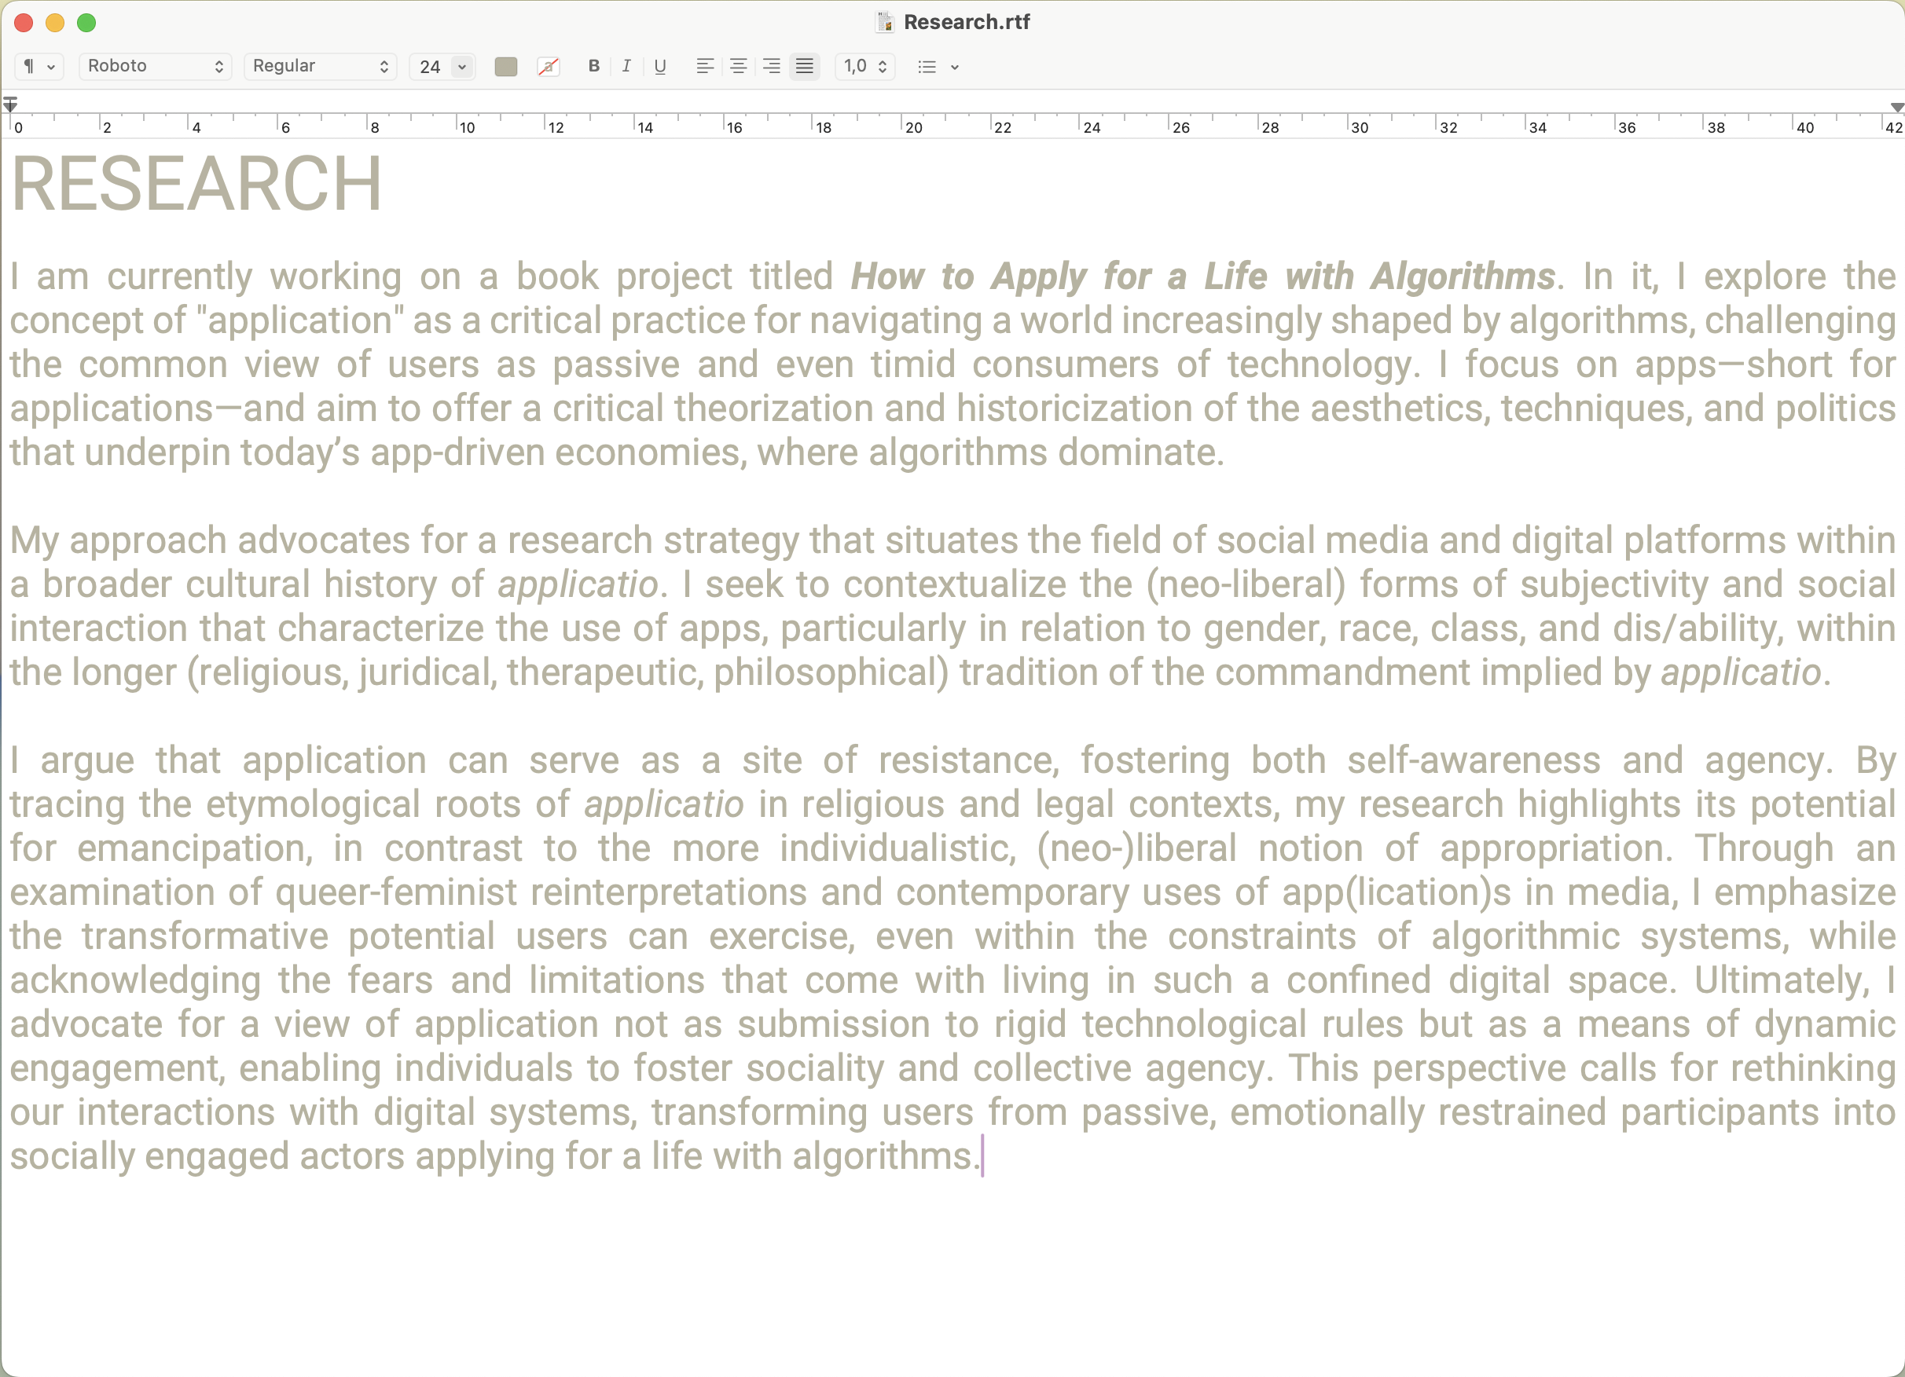Viewport: 1905px width, 1377px height.
Task: Align text to the right
Action: [x=771, y=66]
